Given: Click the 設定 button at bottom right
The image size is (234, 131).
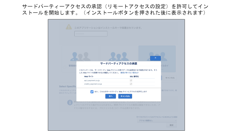Looking at the screenshot, I should 172,125.
